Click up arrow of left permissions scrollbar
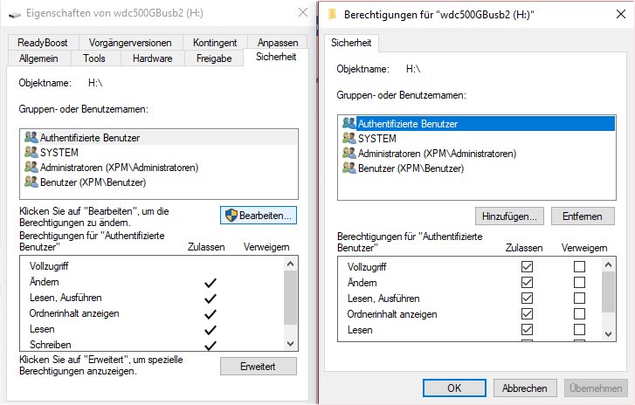The width and height of the screenshot is (635, 405). coord(290,264)
